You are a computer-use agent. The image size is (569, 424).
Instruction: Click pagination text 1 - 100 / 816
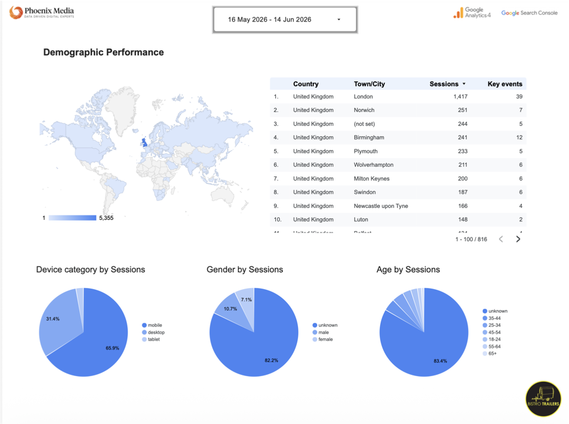pyautogui.click(x=471, y=239)
